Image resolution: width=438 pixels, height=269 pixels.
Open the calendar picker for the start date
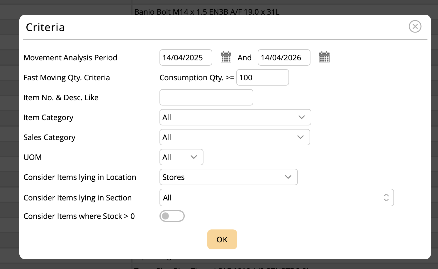coord(226,57)
